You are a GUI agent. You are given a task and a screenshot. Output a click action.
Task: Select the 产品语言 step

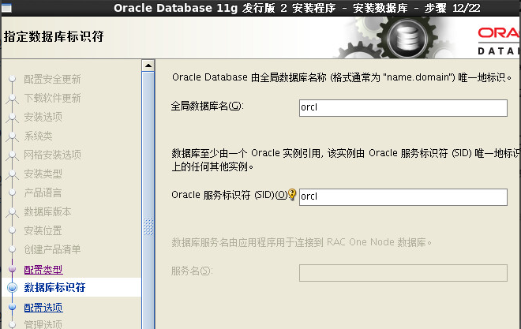pos(43,193)
